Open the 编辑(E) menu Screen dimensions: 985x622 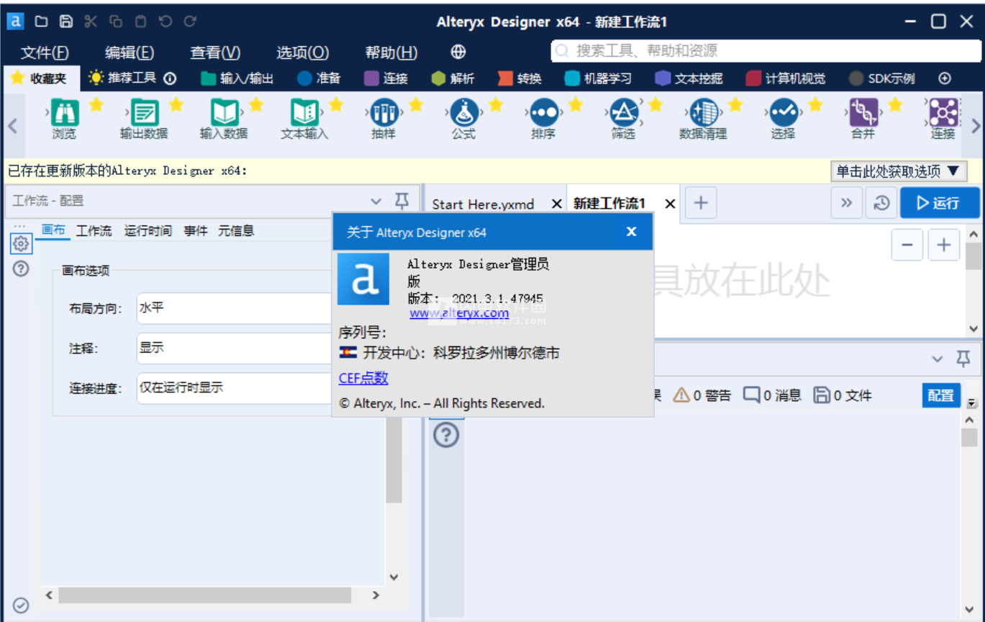tap(130, 52)
